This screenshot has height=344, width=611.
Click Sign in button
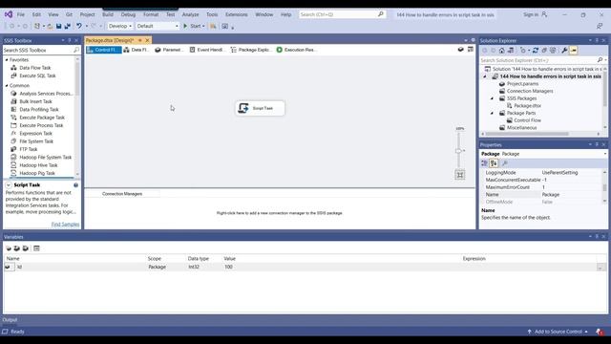[535, 14]
